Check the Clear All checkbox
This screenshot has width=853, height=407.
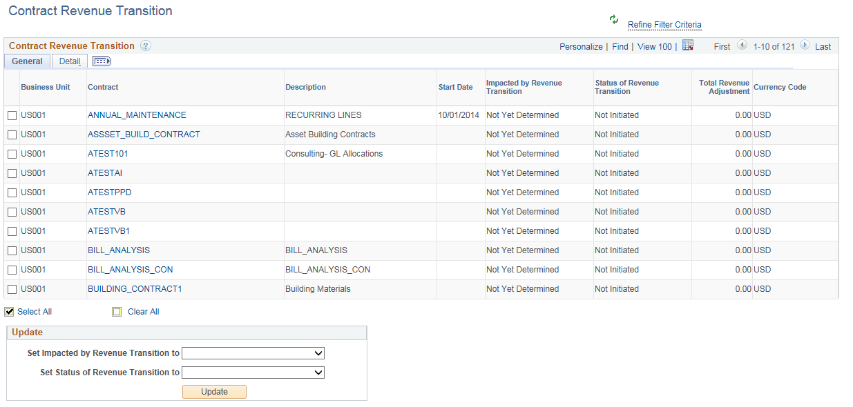click(x=117, y=311)
